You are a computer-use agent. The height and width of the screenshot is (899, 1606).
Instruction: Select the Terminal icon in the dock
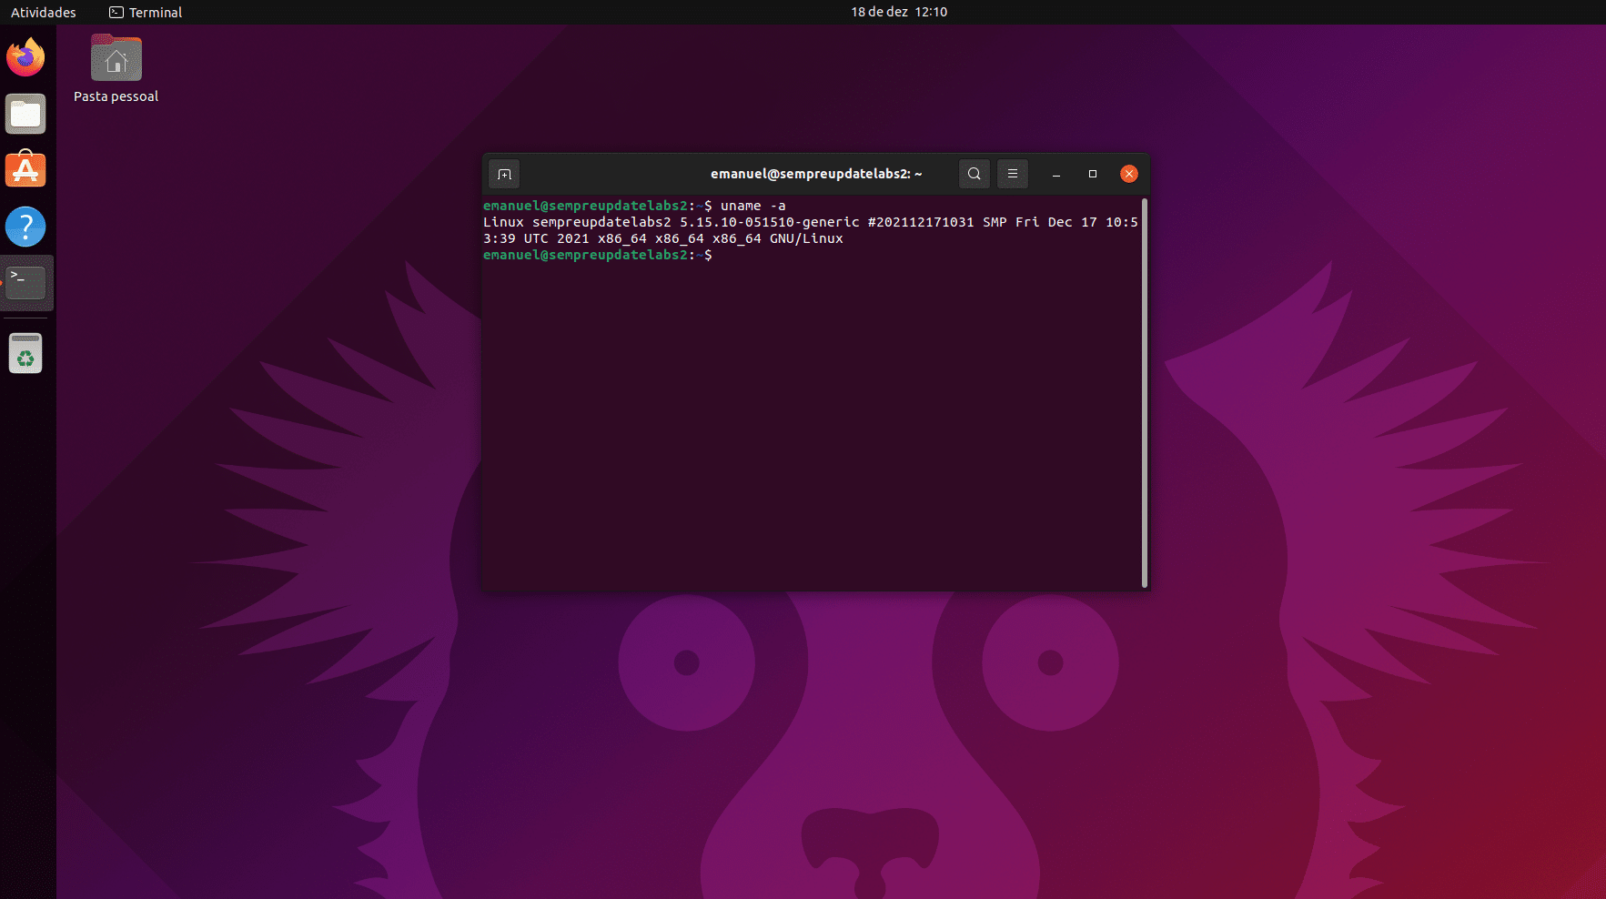click(x=25, y=283)
